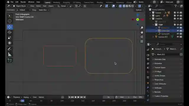189x106 pixels.
Task: Click the Blender logo menu icon
Action: (x=8, y=2)
